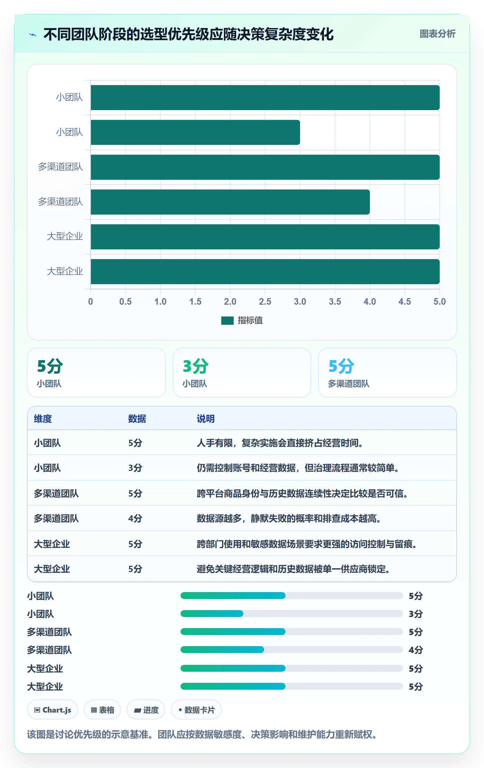This screenshot has width=484, height=768.
Task: Click the grid icon on 表格 chip
Action: pyautogui.click(x=94, y=710)
